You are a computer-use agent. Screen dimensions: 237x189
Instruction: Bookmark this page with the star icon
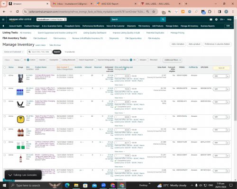154,12
